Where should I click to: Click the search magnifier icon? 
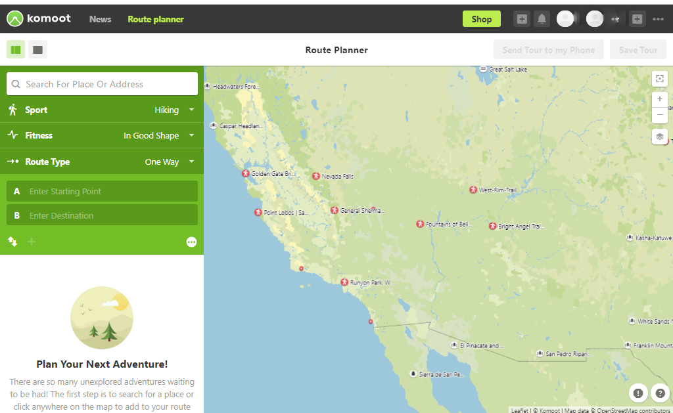(x=16, y=84)
